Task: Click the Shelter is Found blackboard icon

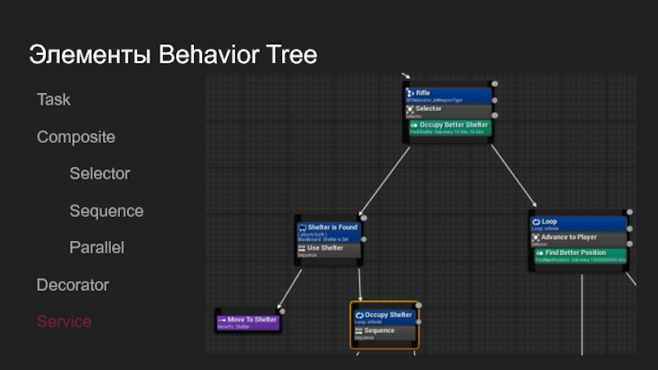Action: click(302, 228)
